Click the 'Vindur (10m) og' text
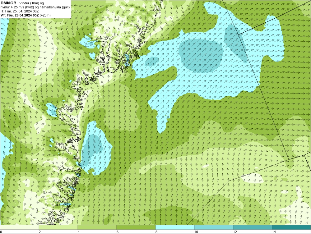Screen dimensions: 311x234 32,3
